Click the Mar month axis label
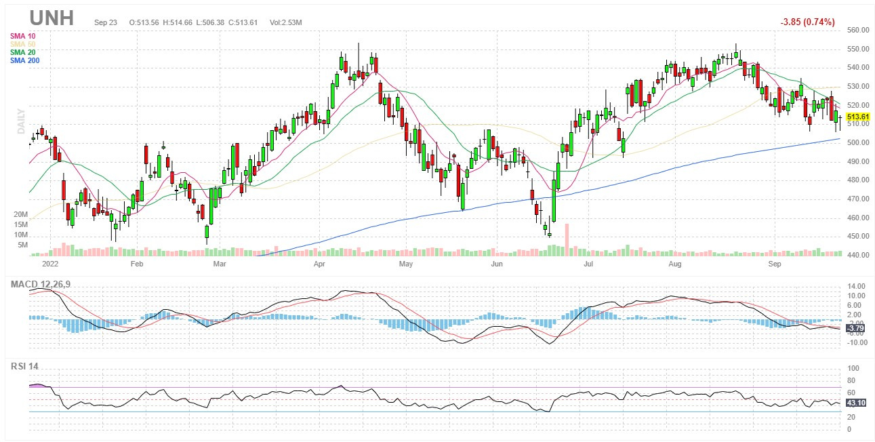 (x=219, y=263)
